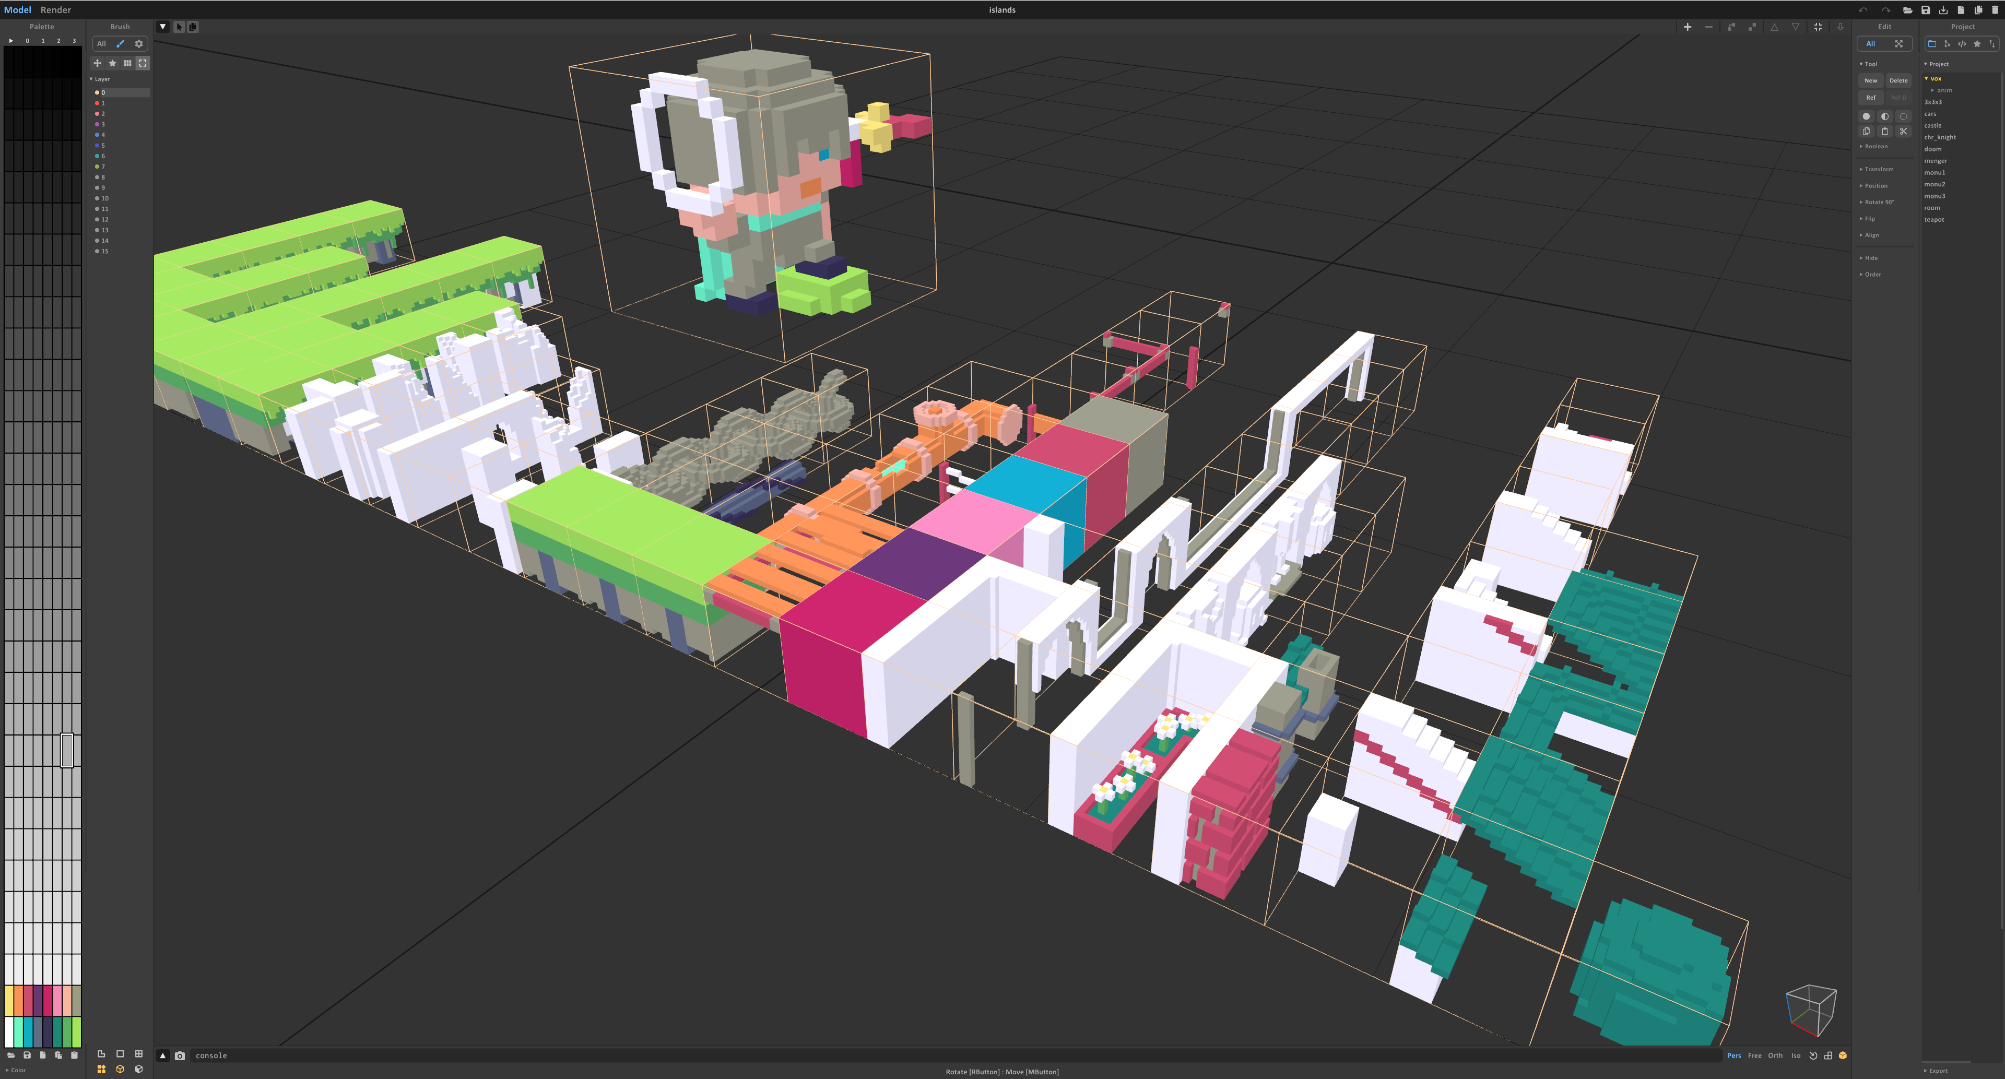Switch to the Render tab
This screenshot has height=1079, width=2005.
point(55,10)
